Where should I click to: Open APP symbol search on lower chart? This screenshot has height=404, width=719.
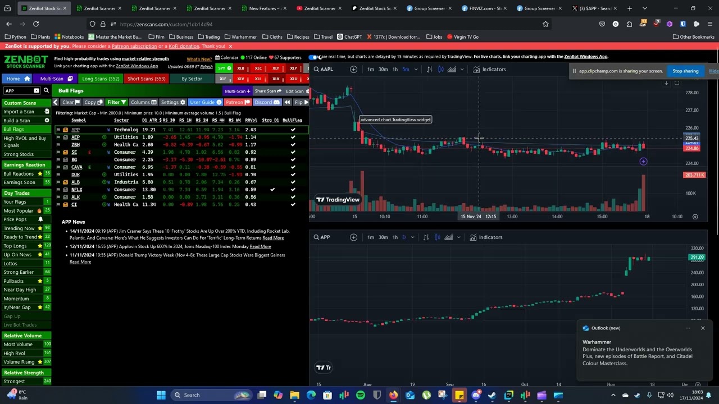coord(322,237)
